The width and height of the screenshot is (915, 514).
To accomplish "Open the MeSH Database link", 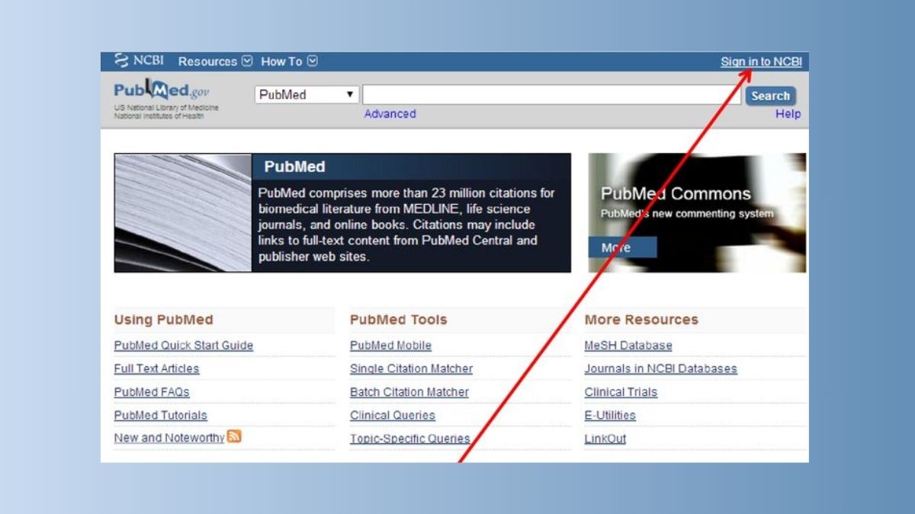I will coord(628,345).
